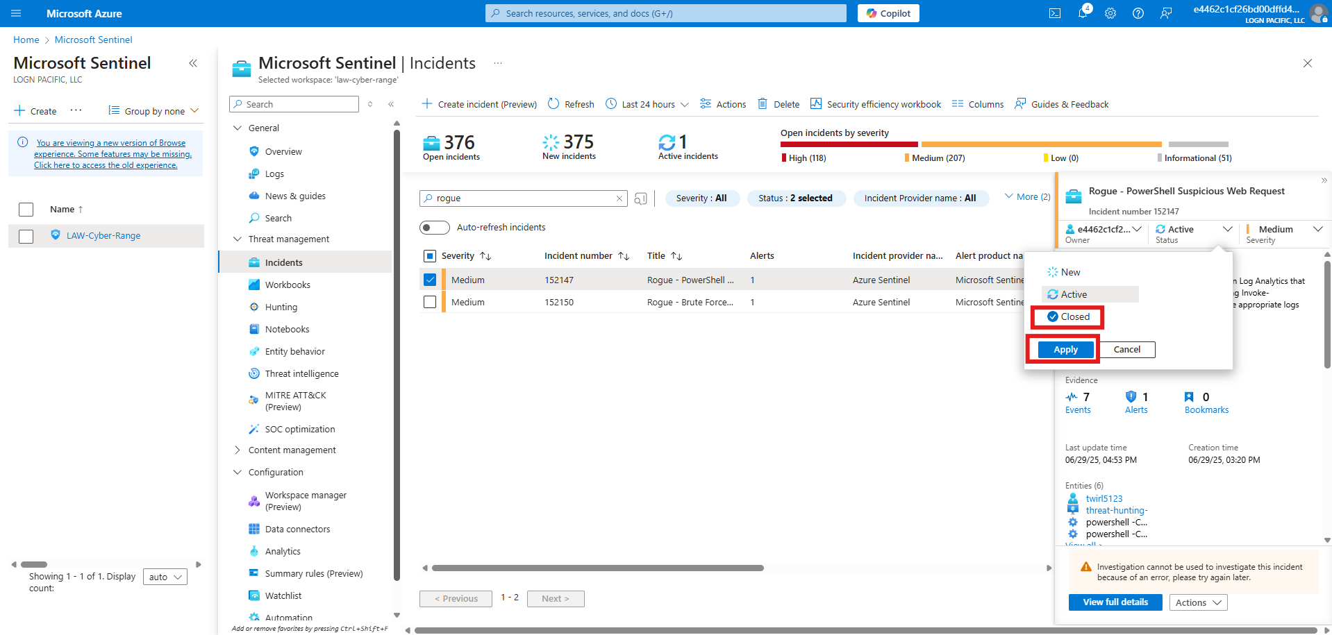Viewport: 1332px width, 635px height.
Task: Open portal settings gear
Action: [1110, 13]
